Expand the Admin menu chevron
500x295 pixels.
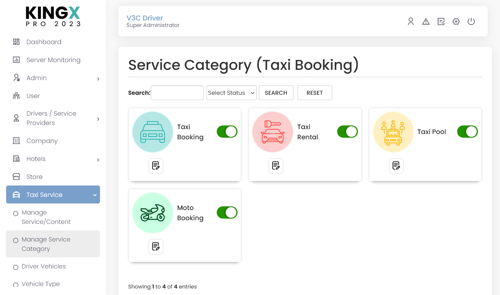click(x=98, y=79)
